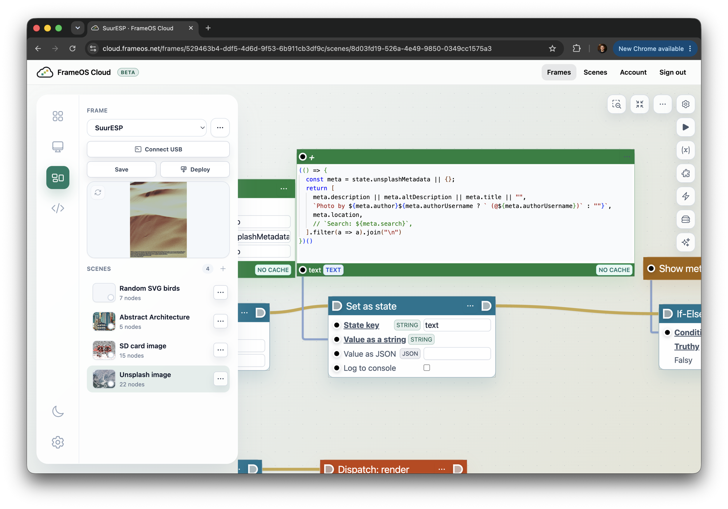Viewport: 728px width, 509px height.
Task: Open Abstract Architecture scene options menu
Action: [221, 321]
